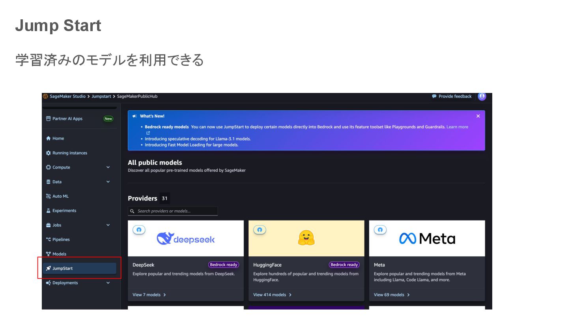Viewport: 568px width, 319px height.
Task: Open the Meta logo thumbnail
Action: click(427, 238)
